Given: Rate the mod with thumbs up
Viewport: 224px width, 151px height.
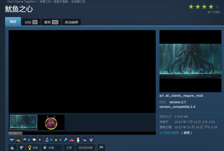Looking at the screenshot, I should tap(12, 148).
